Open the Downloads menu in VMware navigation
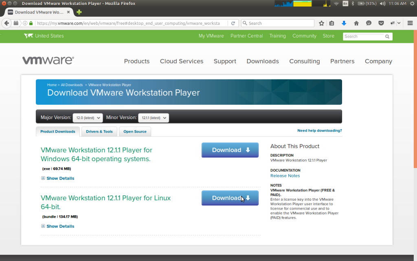Viewport: 417px width, 261px height. click(x=263, y=61)
